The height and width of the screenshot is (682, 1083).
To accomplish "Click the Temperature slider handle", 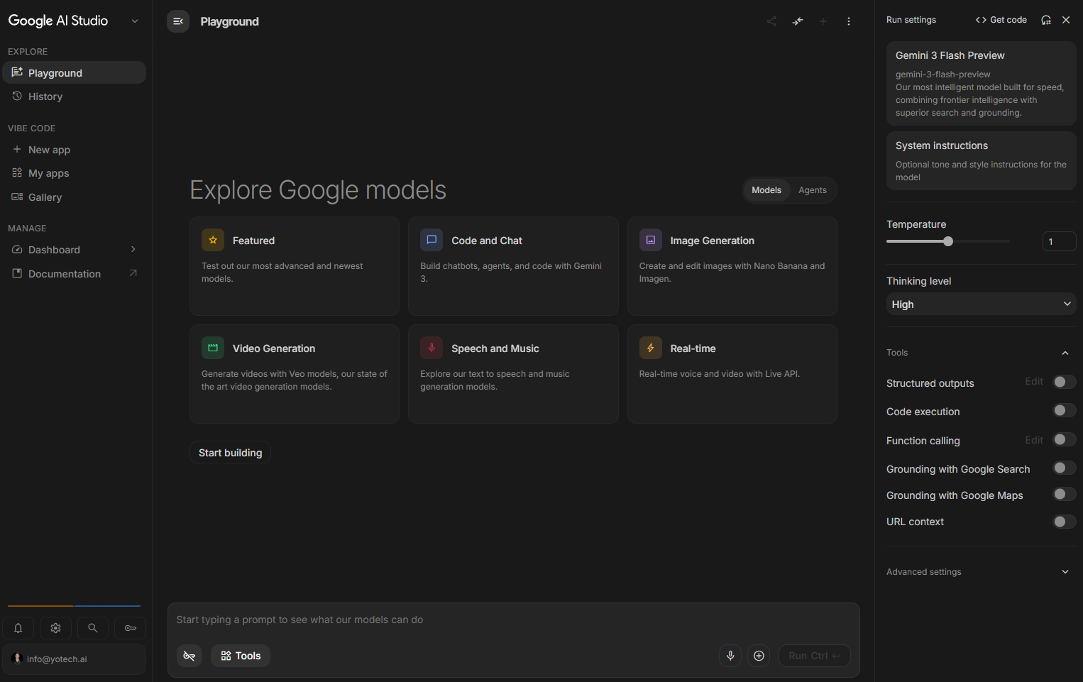I will [948, 241].
